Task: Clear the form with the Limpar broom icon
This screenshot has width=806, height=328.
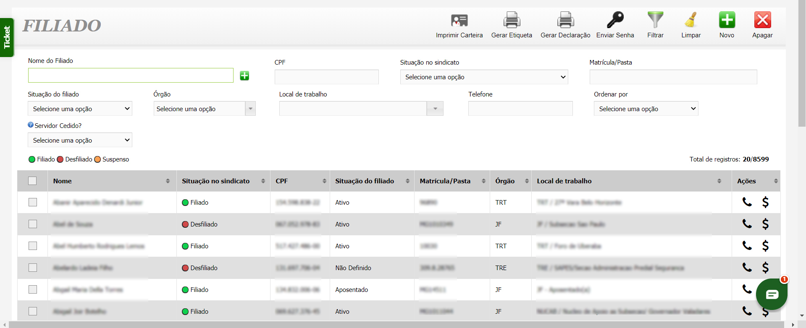Action: (x=691, y=20)
